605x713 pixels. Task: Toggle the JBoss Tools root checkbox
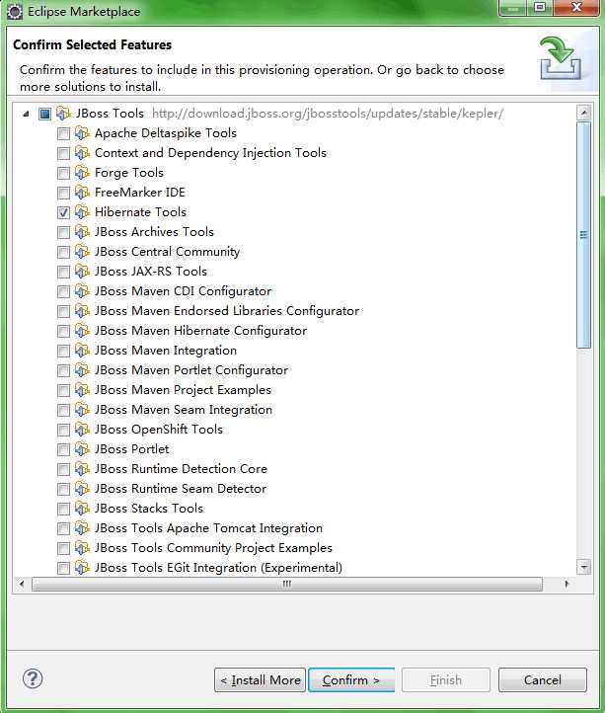(44, 114)
